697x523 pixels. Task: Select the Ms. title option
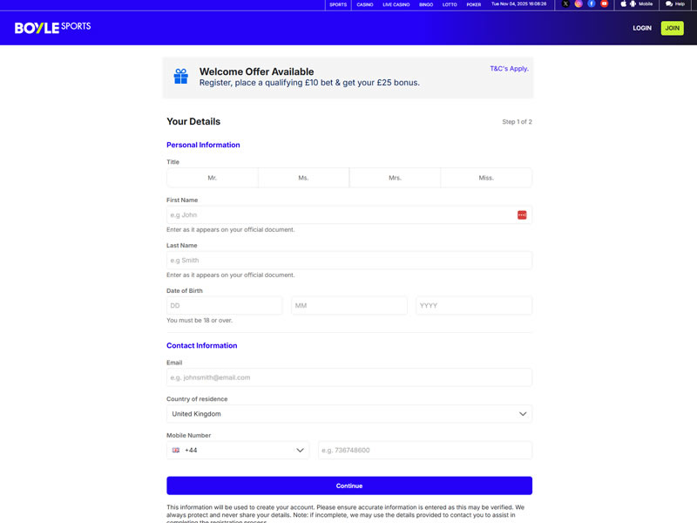click(303, 178)
